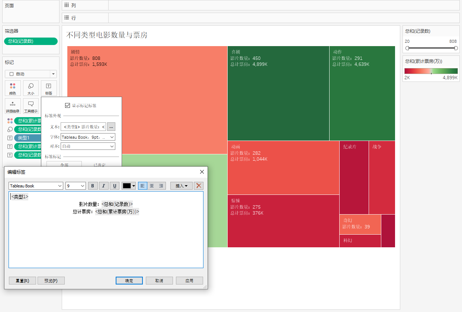Select 全部 under 标签标记
The height and width of the screenshot is (312, 462).
coord(64,164)
